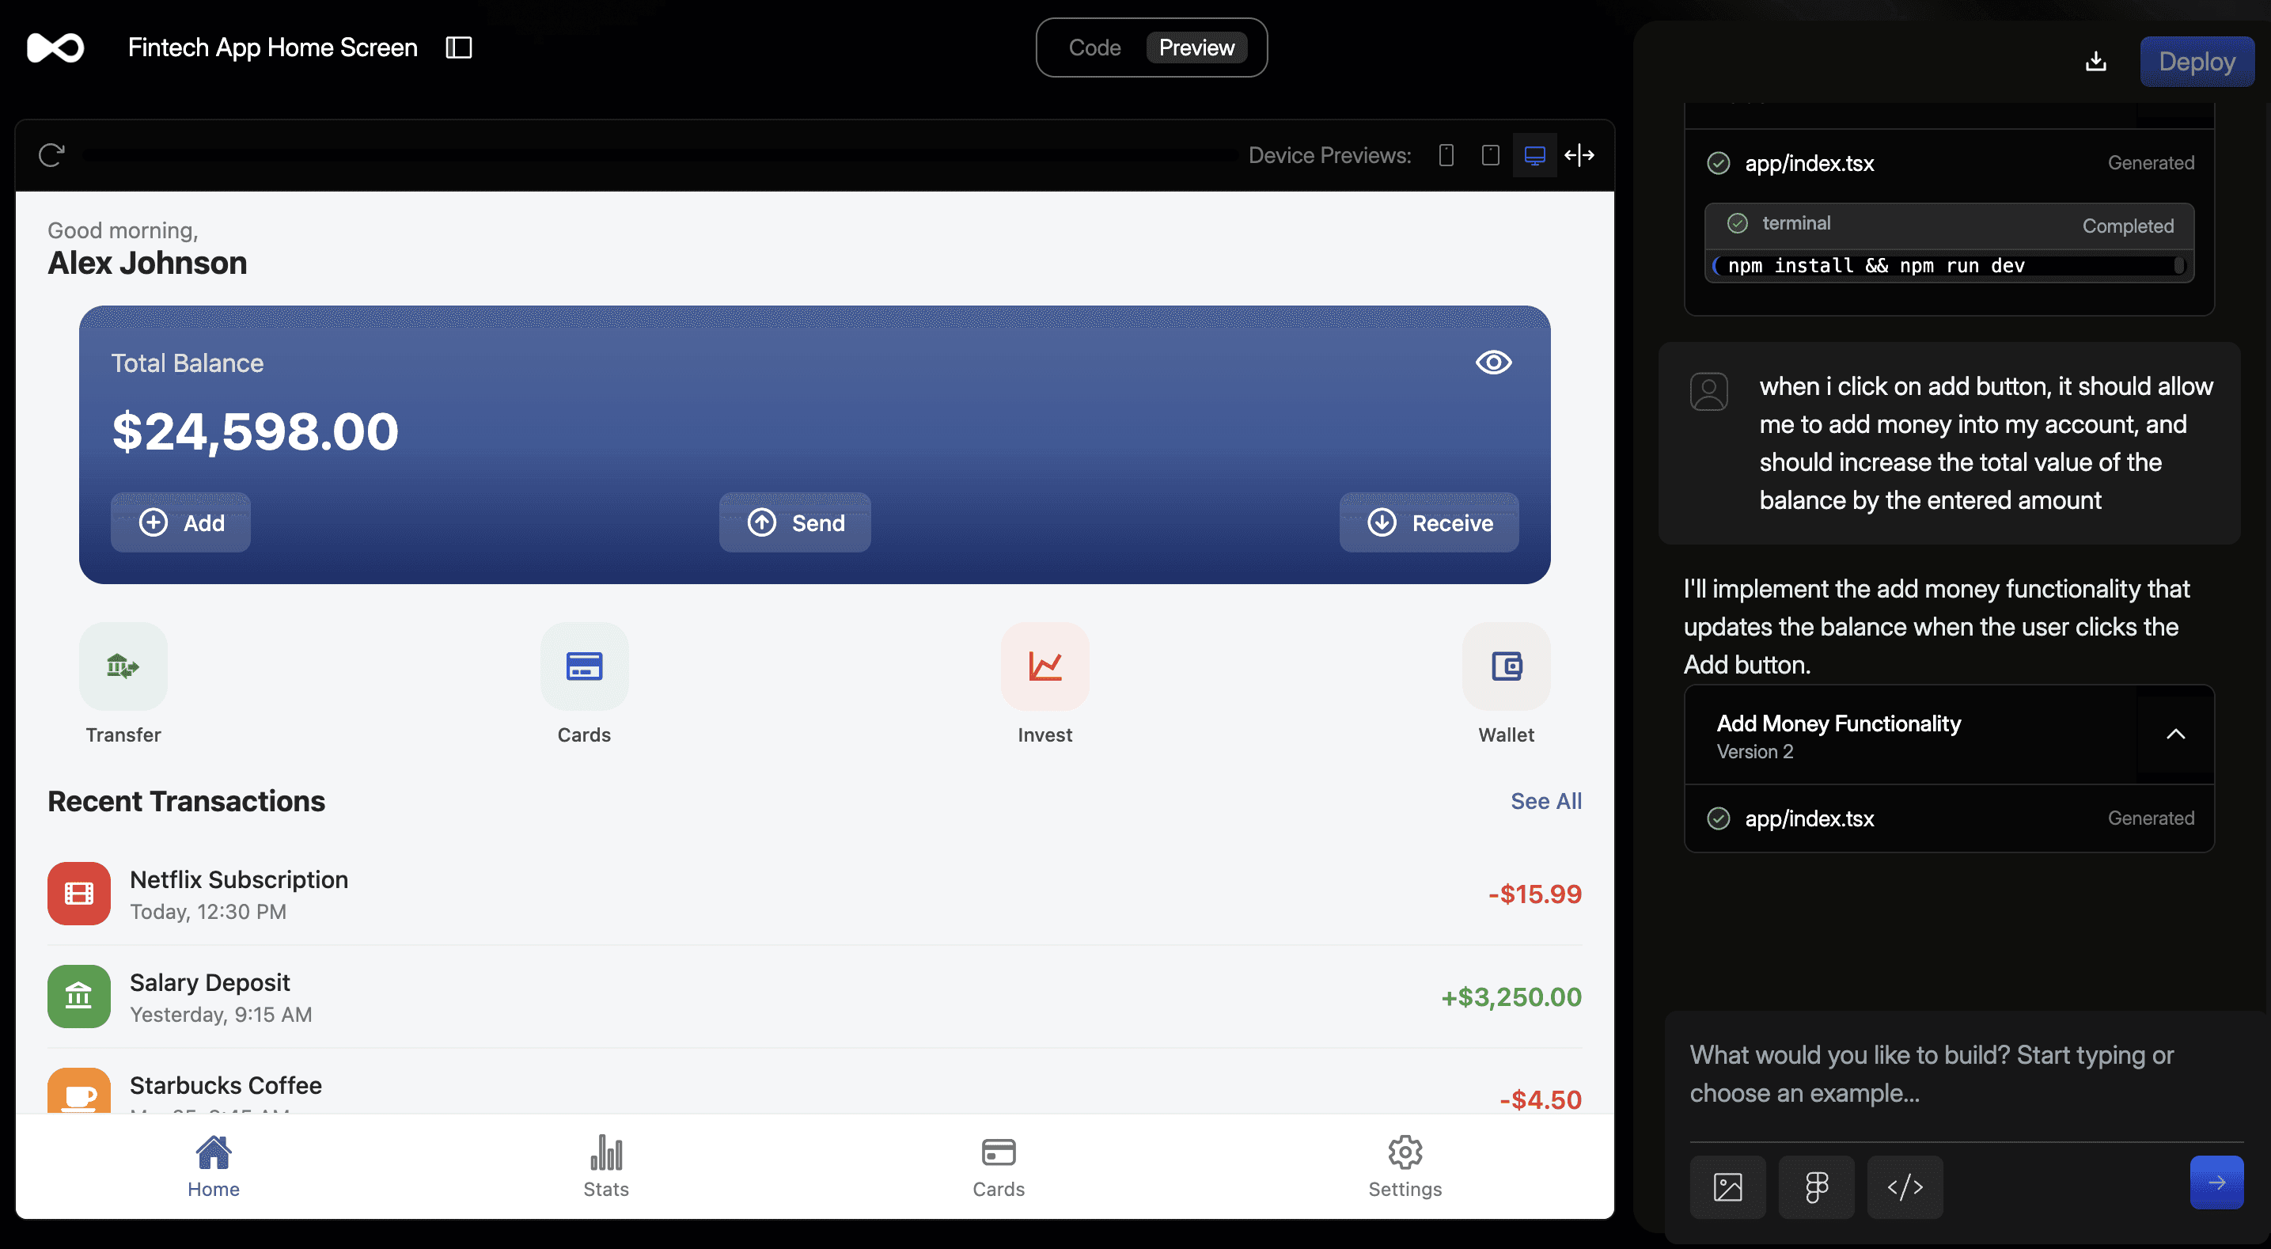The image size is (2271, 1249).
Task: Select mobile phone device preview icon
Action: pos(1446,156)
